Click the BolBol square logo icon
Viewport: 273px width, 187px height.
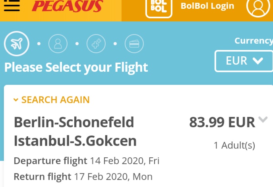click(159, 8)
